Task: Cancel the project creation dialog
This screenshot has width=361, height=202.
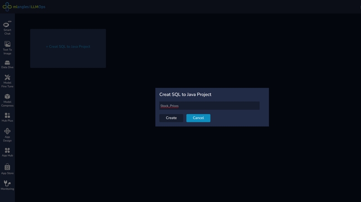Action: pos(198,118)
